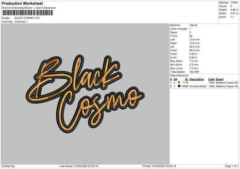Click the 'Code' column header

[x=211, y=79]
